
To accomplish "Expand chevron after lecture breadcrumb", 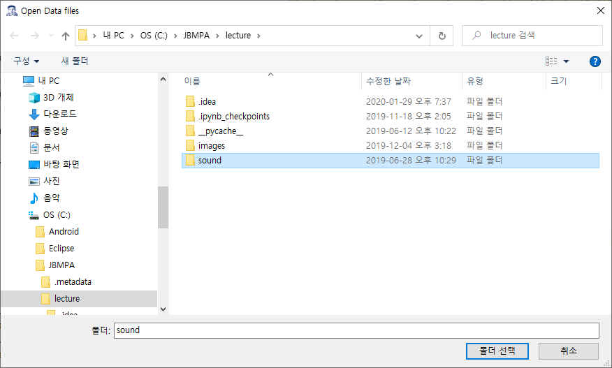I will [258, 36].
